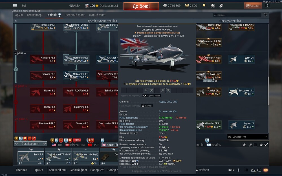
Task: Click the -30% discount badge above Німеччина
Action: click(x=76, y=140)
